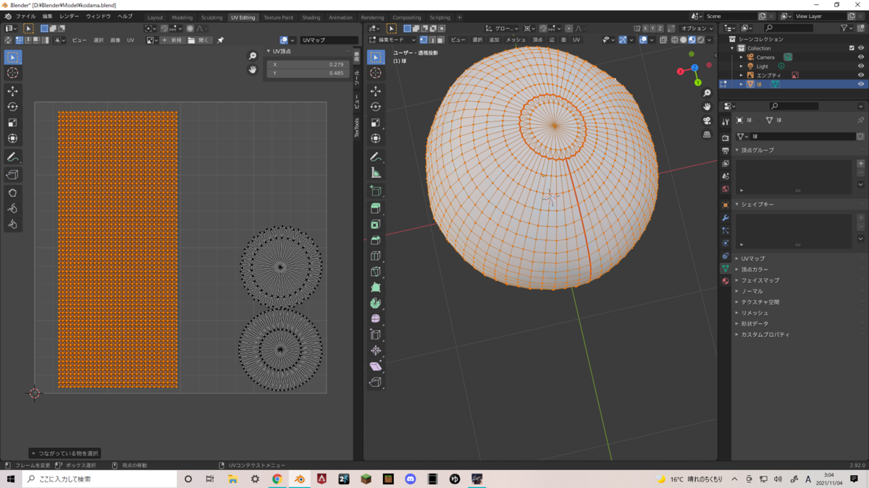Switch to the Sculpting workspace tab
This screenshot has width=869, height=488.
[211, 17]
